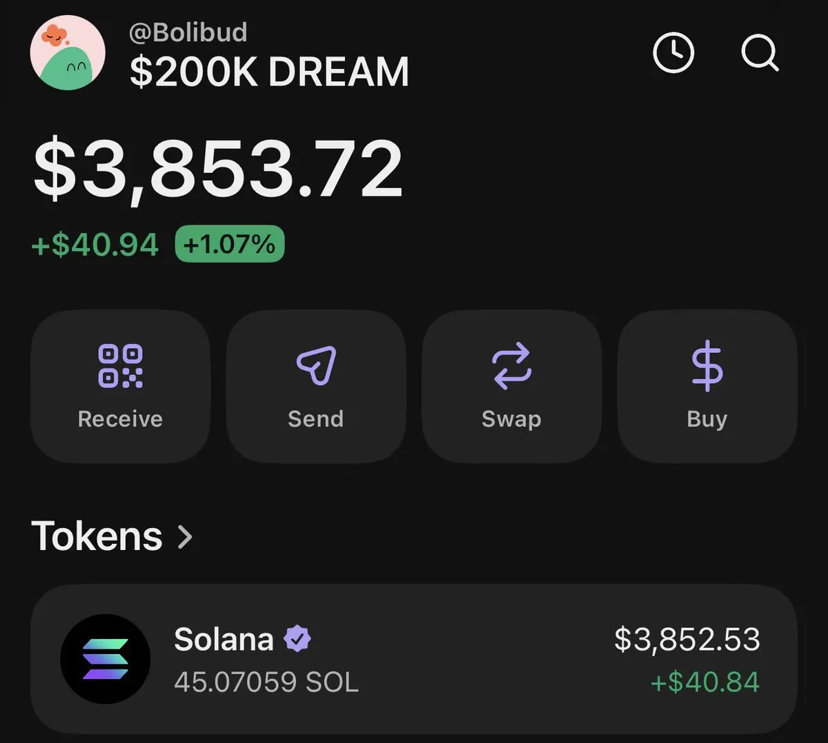Open the Solana 45.07059 SOL token row
This screenshot has width=828, height=743.
[x=414, y=660]
